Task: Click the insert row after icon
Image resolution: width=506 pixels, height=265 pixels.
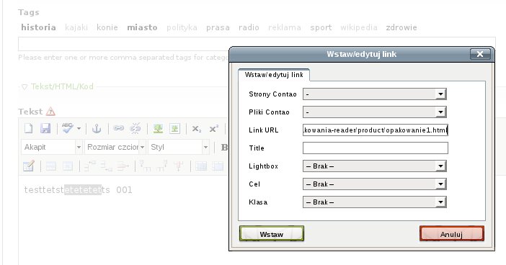Action: coord(106,166)
